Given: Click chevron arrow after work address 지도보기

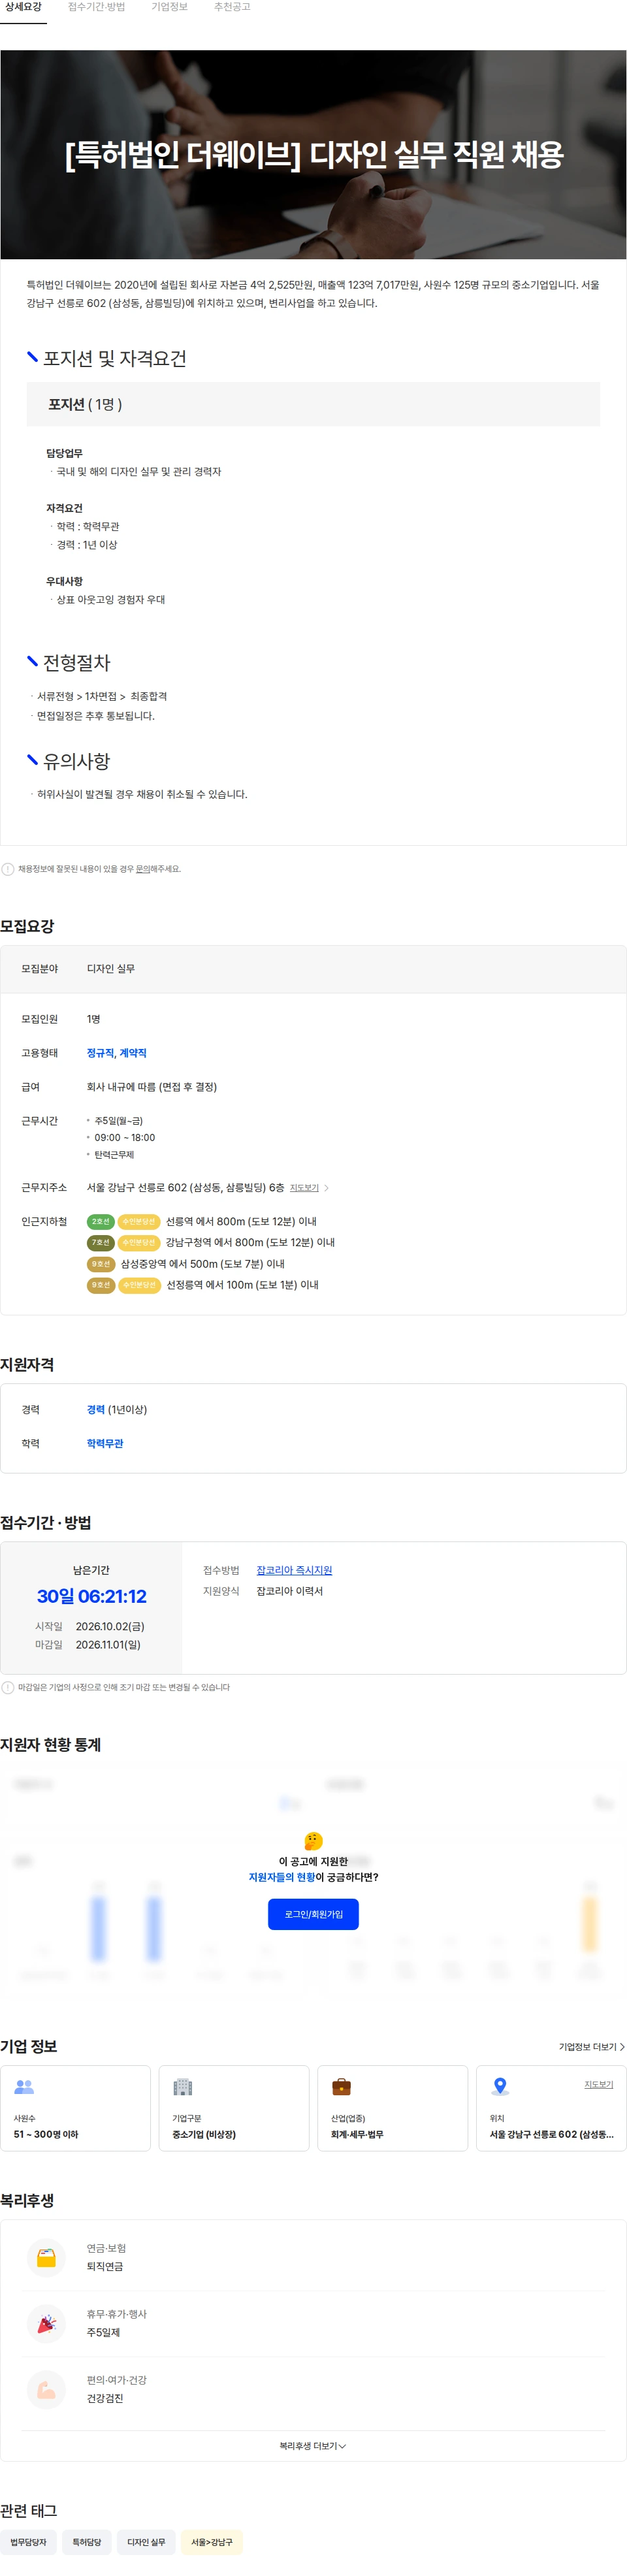Looking at the screenshot, I should 326,1188.
